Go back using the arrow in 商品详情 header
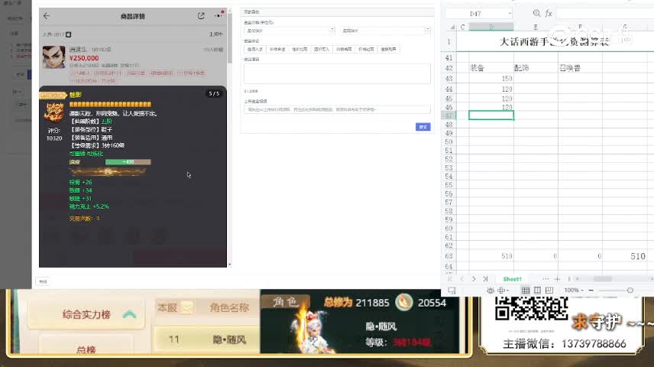 (x=47, y=16)
